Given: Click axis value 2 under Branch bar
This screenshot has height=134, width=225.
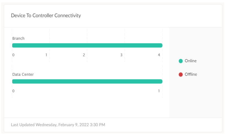Looking at the screenshot, I should 84,55.
